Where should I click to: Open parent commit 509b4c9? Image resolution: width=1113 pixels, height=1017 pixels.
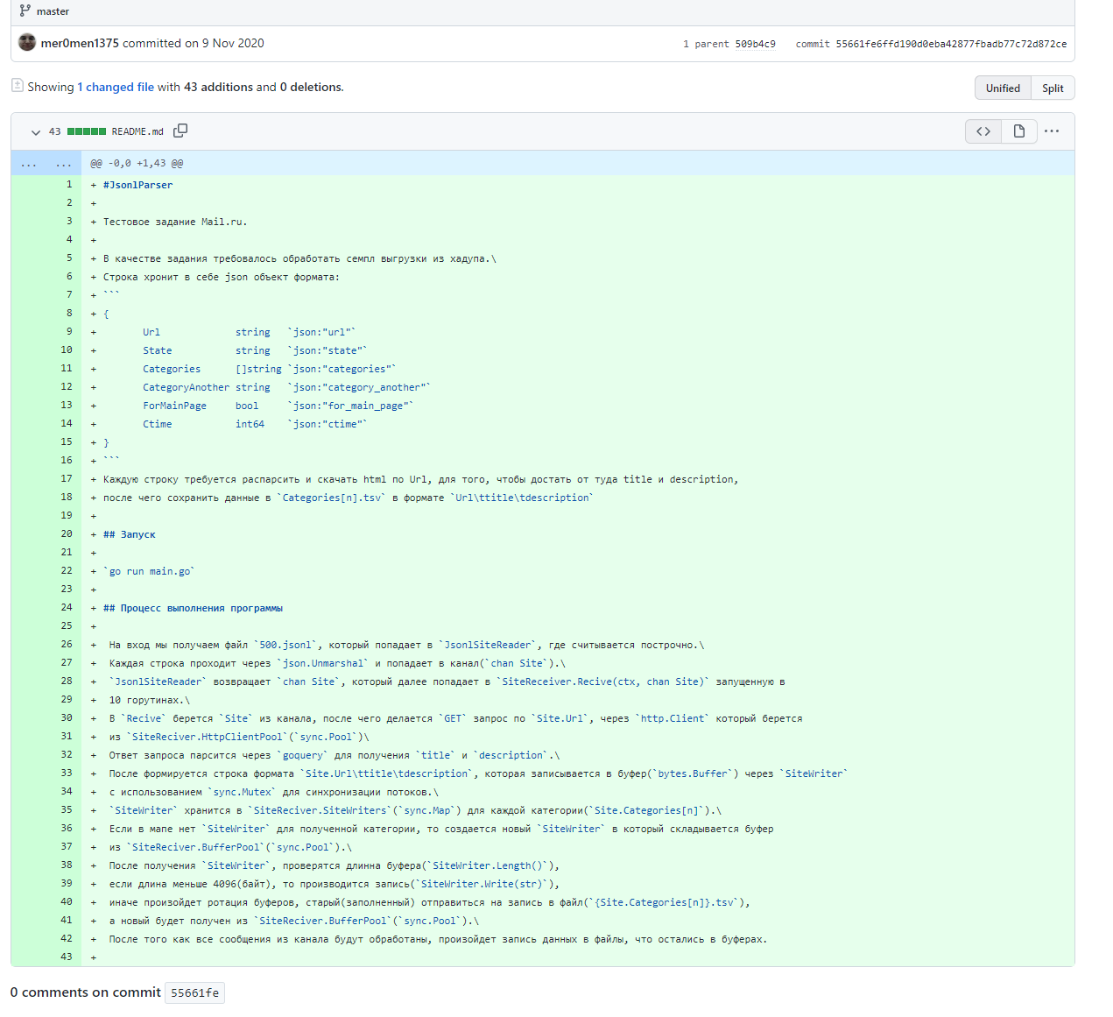click(755, 44)
